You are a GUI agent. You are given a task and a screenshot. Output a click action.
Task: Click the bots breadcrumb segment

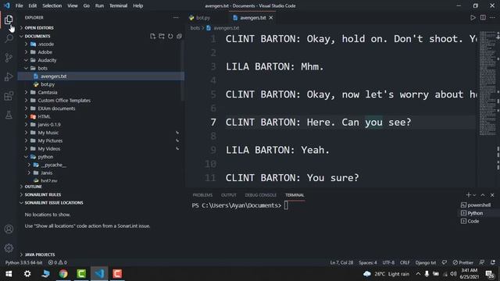(x=195, y=28)
